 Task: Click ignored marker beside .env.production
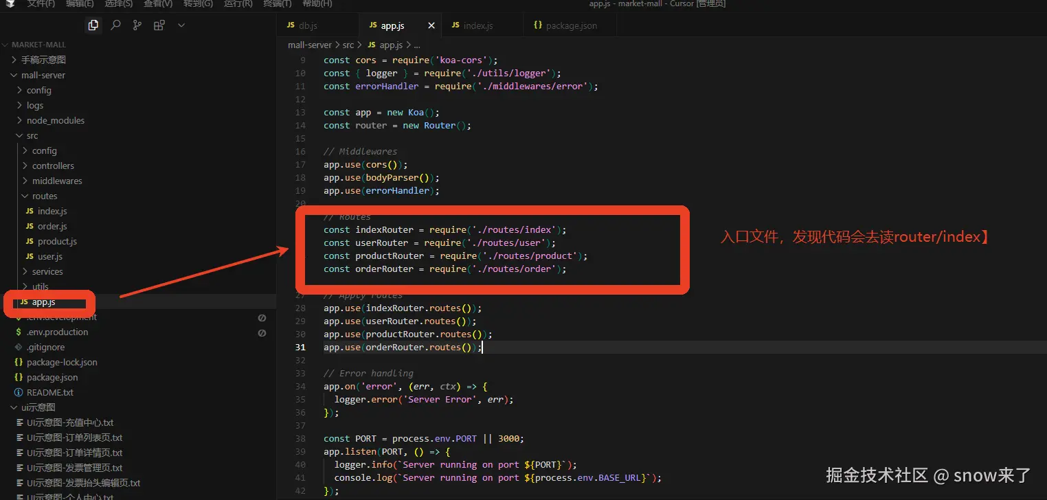[x=262, y=332]
